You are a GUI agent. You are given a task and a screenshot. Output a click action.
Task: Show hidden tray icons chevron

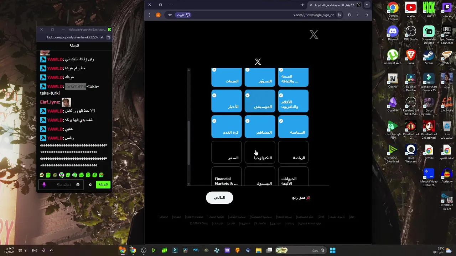[x=51, y=250]
